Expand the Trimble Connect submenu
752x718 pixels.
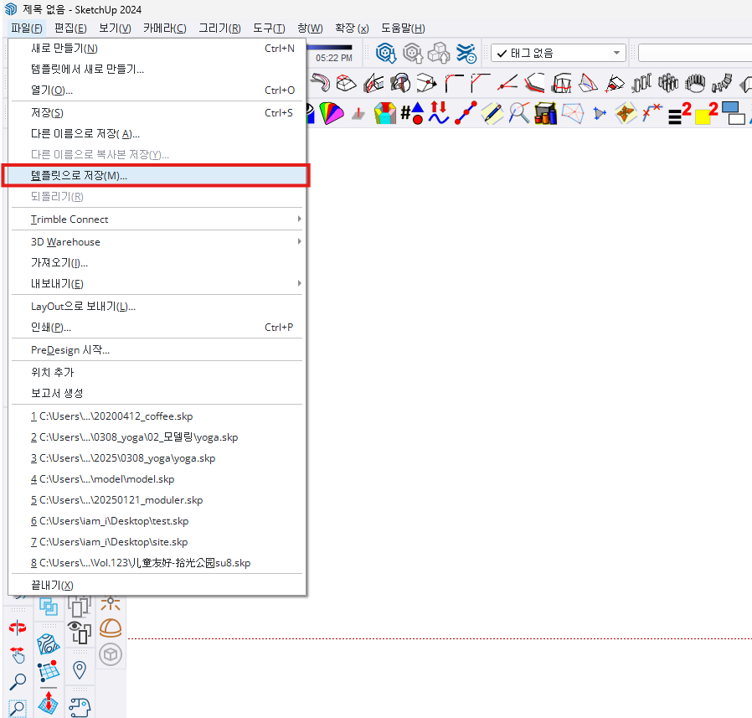(157, 219)
